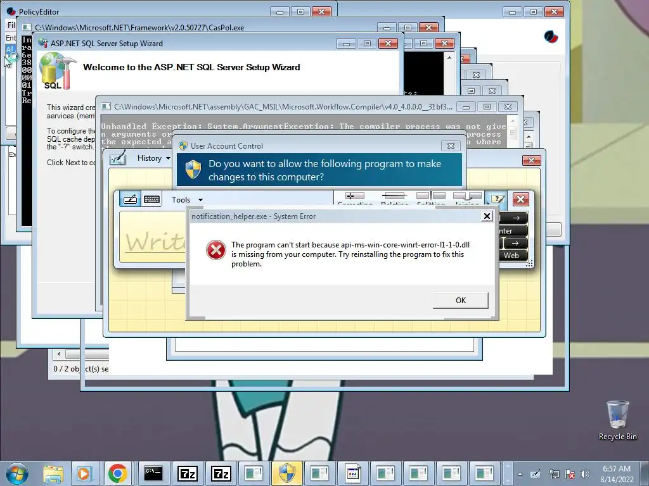The width and height of the screenshot is (649, 486).
Task: Click the red and blue logo icon
Action: [551, 37]
